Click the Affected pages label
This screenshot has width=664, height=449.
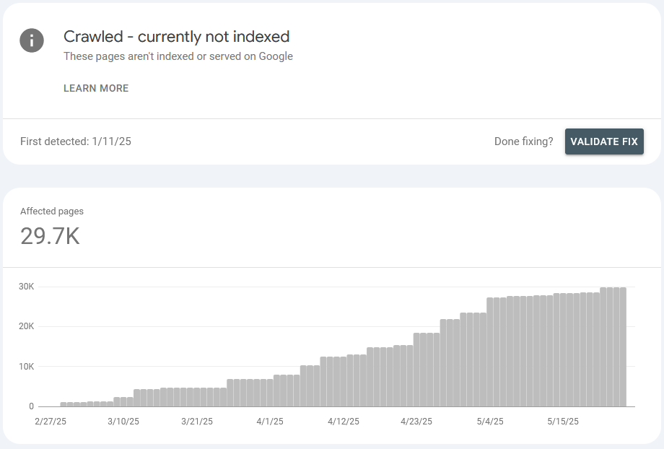point(52,211)
